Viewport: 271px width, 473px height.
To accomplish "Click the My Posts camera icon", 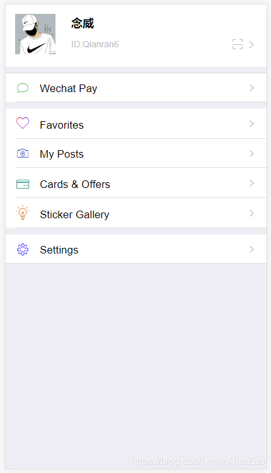I will click(x=23, y=153).
